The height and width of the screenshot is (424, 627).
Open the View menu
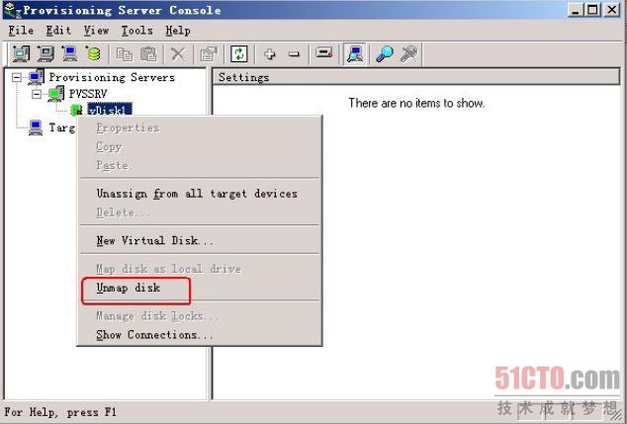(x=96, y=31)
